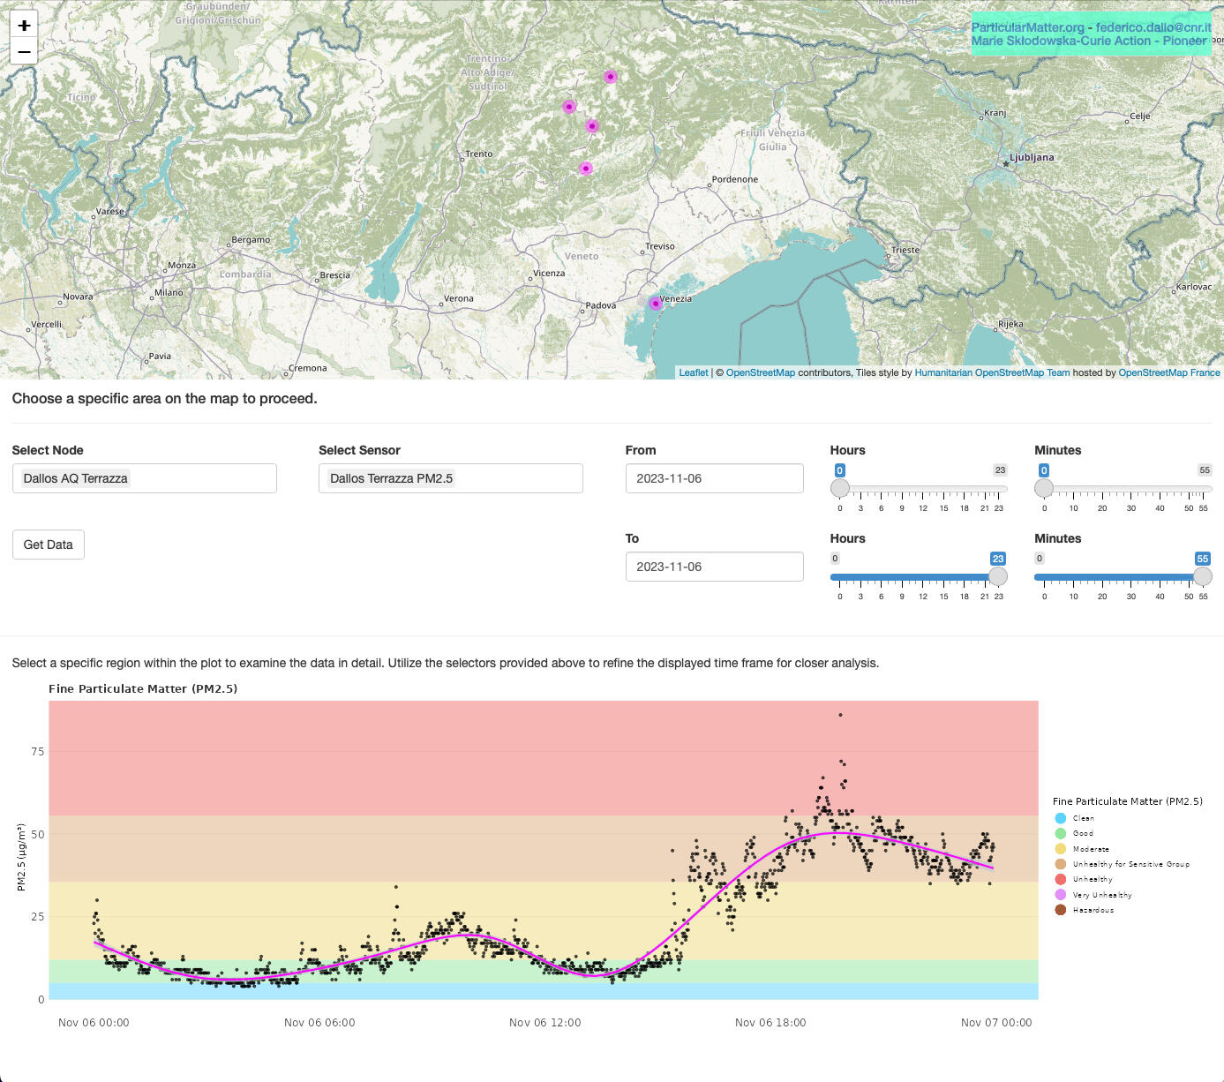
Task: Click the To Minutes slider handle
Action: point(1202,576)
